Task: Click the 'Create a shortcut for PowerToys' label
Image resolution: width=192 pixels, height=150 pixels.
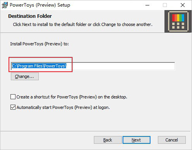Action: point(72,97)
